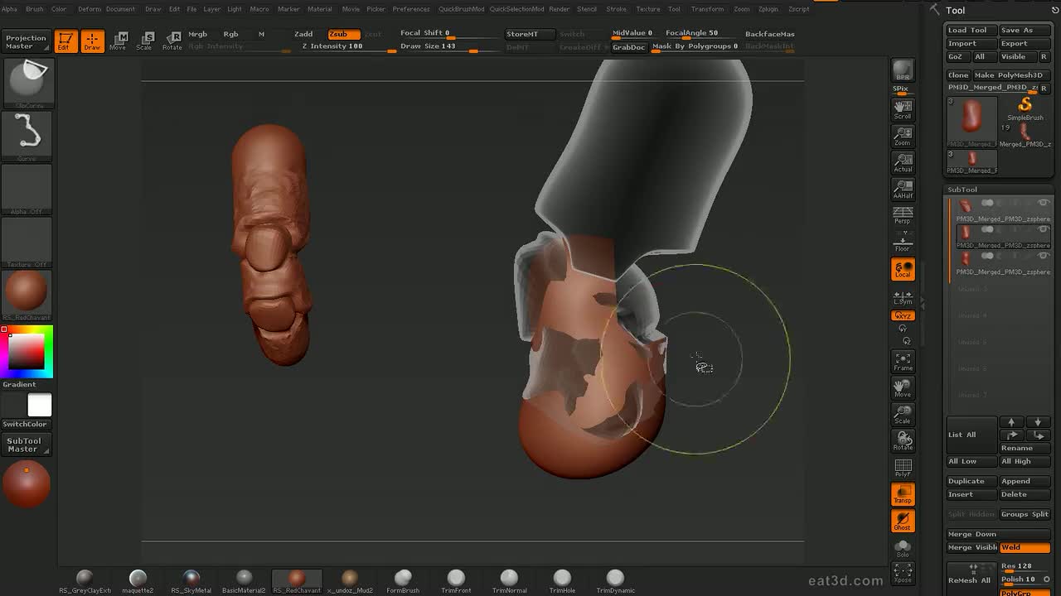Pick the FormBrush icon
This screenshot has width=1061, height=596.
tap(403, 579)
